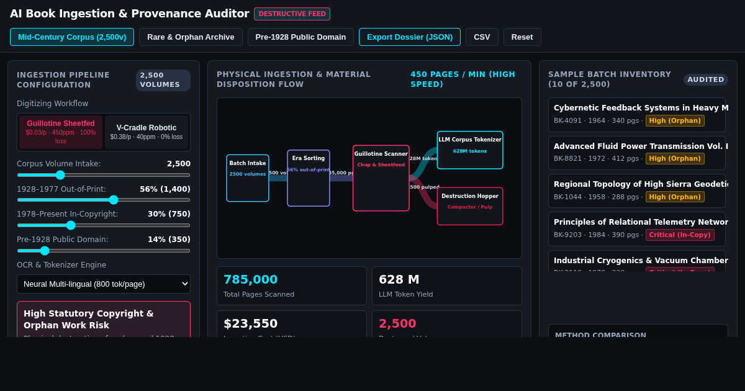Click the 30% (750) value
The width and height of the screenshot is (745, 391).
pyautogui.click(x=169, y=214)
